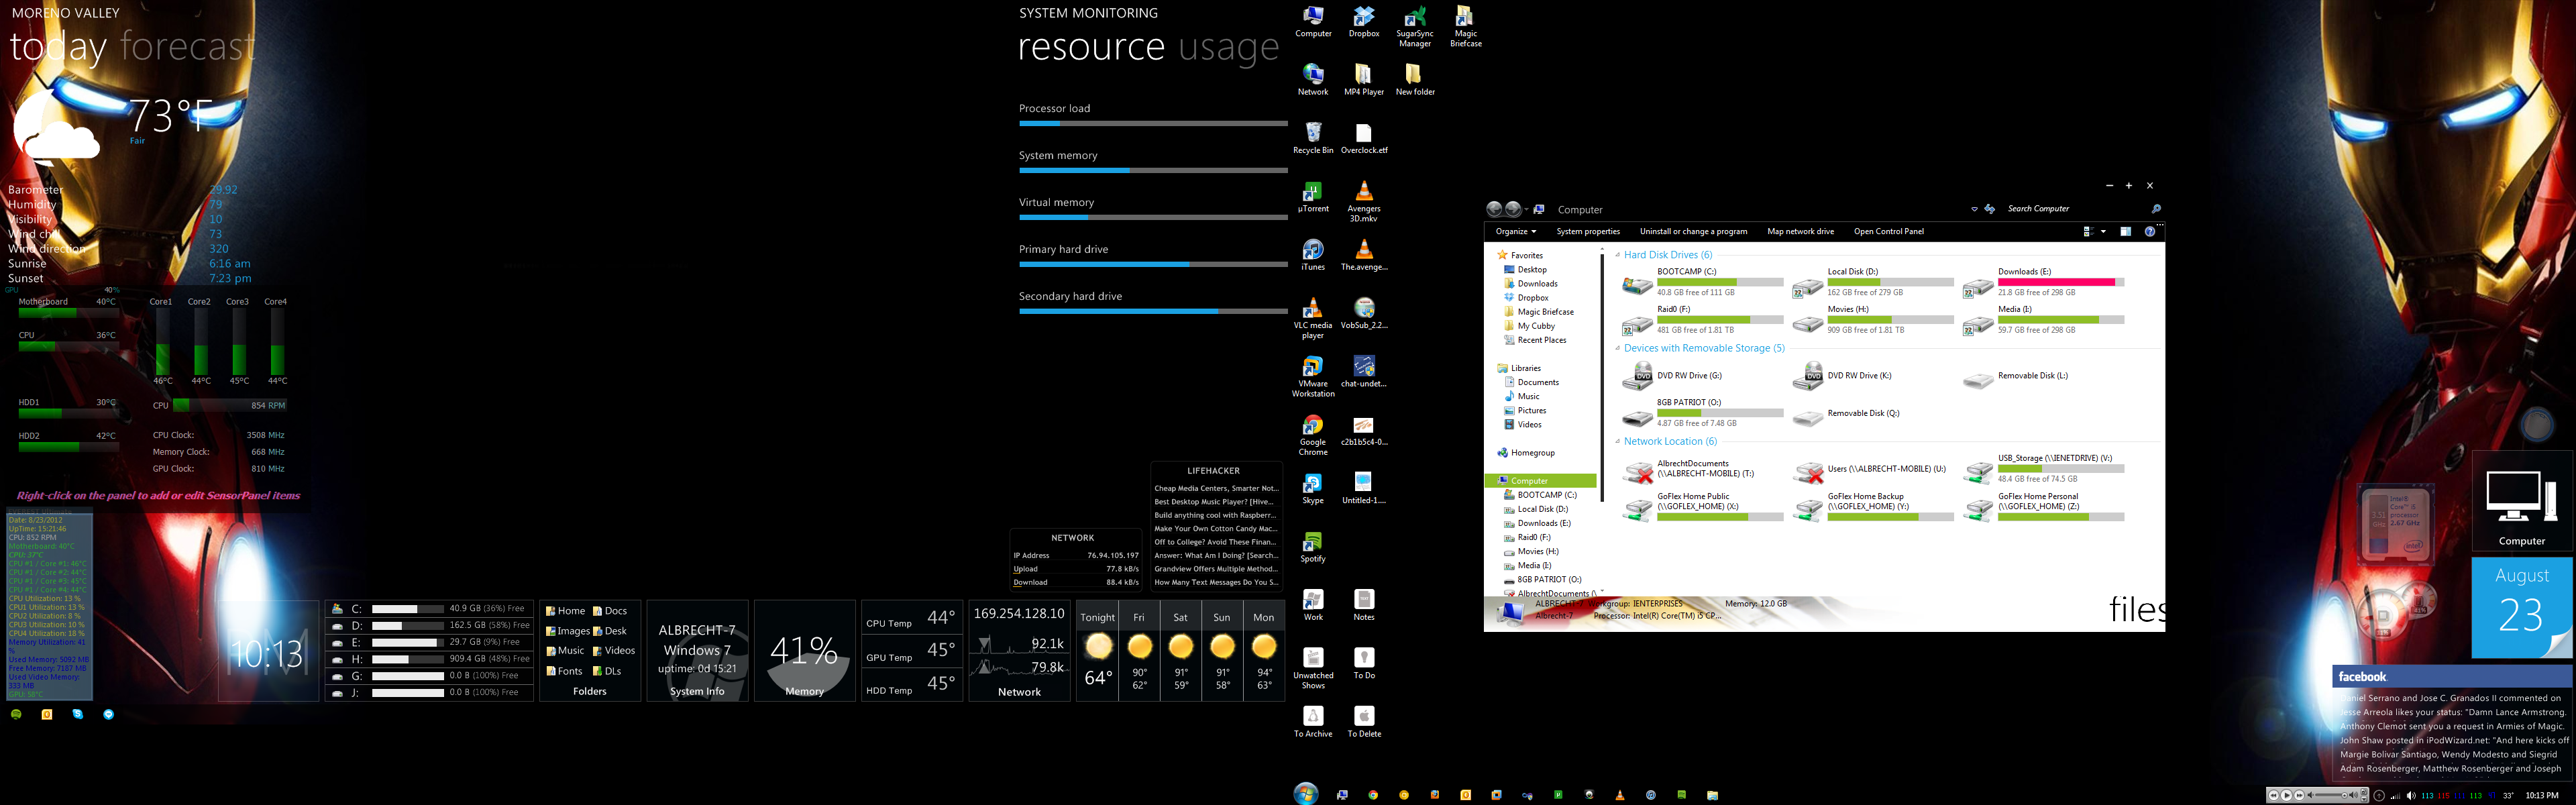Select the Notes desktop icon
The width and height of the screenshot is (2576, 805).
coord(1363,605)
